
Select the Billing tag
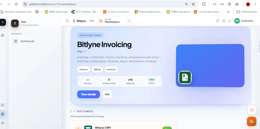coord(97,69)
